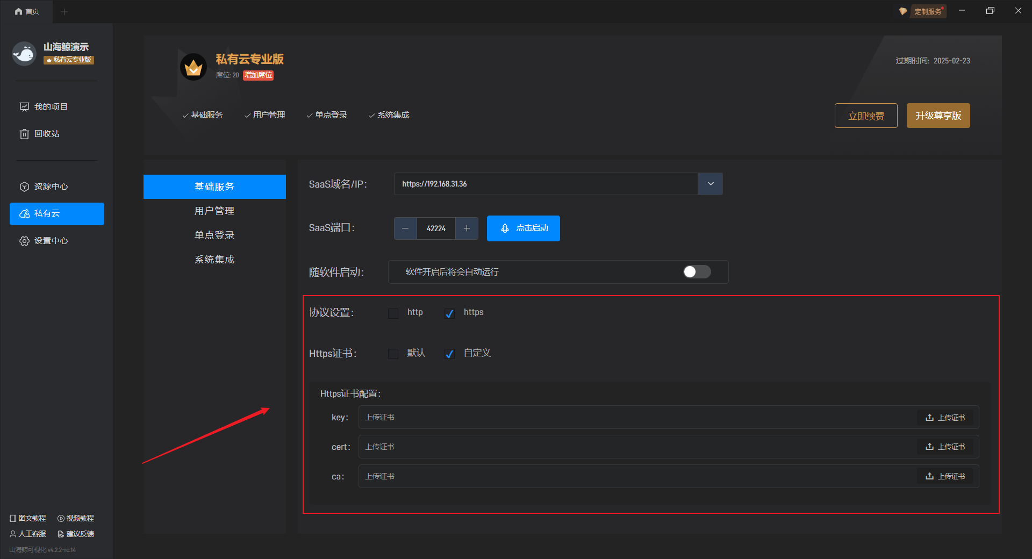Image resolution: width=1032 pixels, height=559 pixels.
Task: Click the 立即续费 renew button
Action: [865, 116]
